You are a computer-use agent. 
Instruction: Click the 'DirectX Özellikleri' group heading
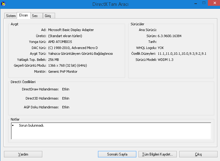click(x=23, y=82)
